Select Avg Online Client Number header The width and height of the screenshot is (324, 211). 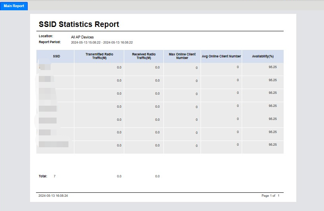tap(221, 56)
